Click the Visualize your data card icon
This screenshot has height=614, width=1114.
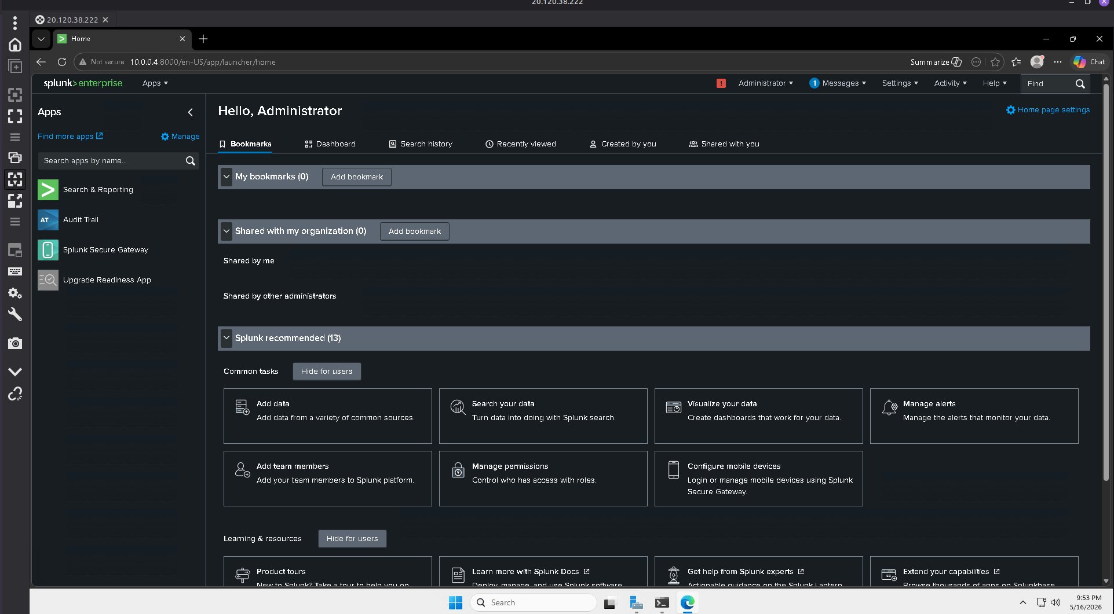[x=673, y=407]
